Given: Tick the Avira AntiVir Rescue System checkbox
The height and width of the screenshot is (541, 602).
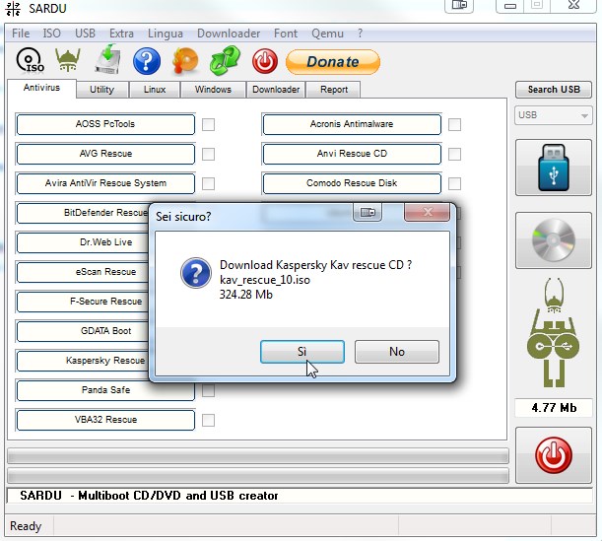Looking at the screenshot, I should (209, 183).
